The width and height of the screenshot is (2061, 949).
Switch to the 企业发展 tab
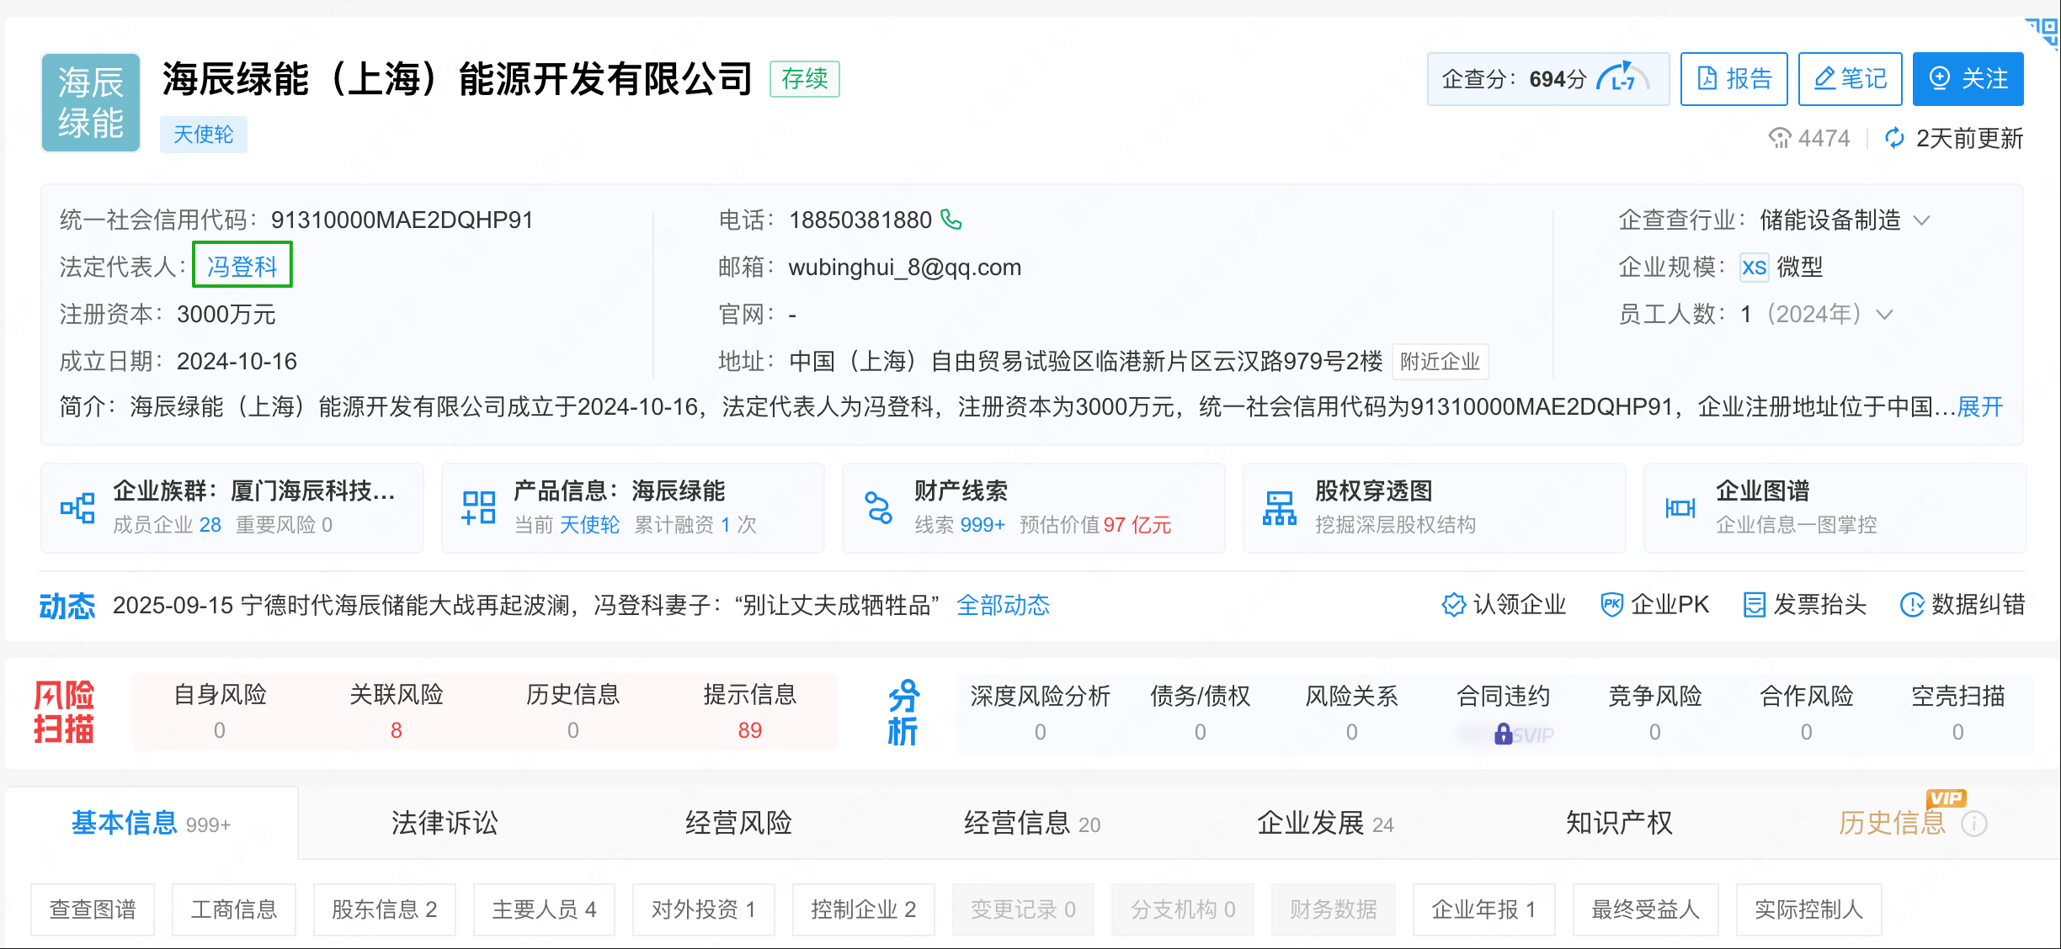pyautogui.click(x=1326, y=823)
